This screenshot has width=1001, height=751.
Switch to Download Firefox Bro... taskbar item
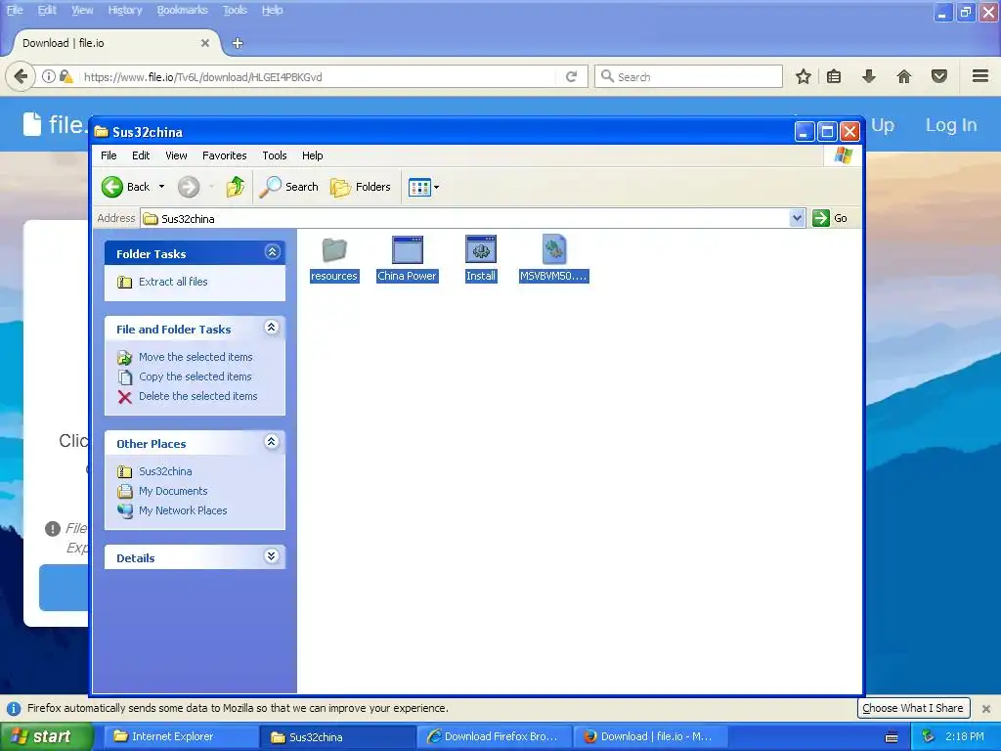pos(495,737)
